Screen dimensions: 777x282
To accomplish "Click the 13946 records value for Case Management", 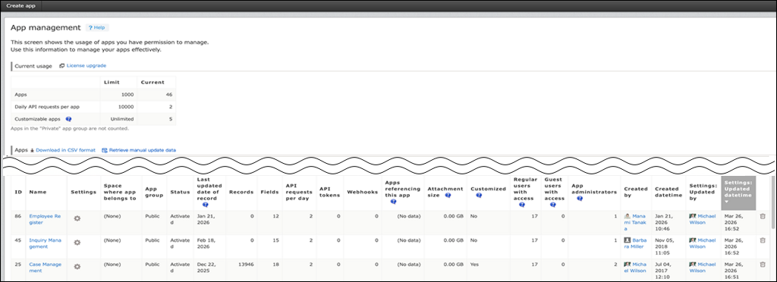I will [x=246, y=265].
